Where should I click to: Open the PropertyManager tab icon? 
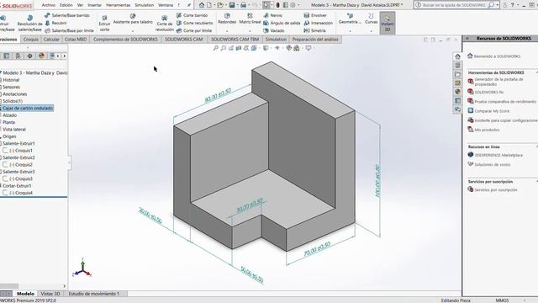(x=7, y=56)
